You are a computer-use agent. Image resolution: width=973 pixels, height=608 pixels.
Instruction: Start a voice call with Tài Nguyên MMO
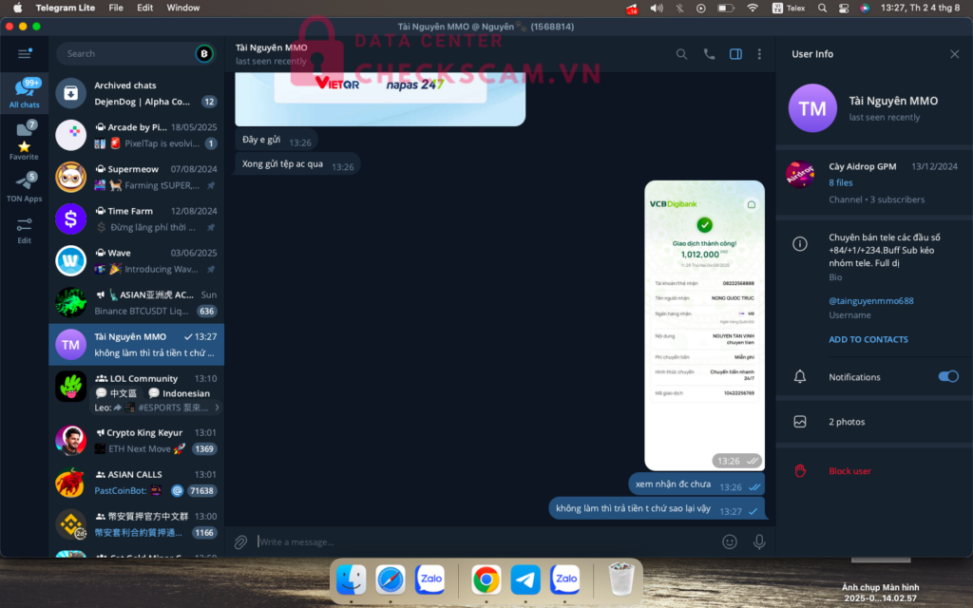[x=709, y=54]
